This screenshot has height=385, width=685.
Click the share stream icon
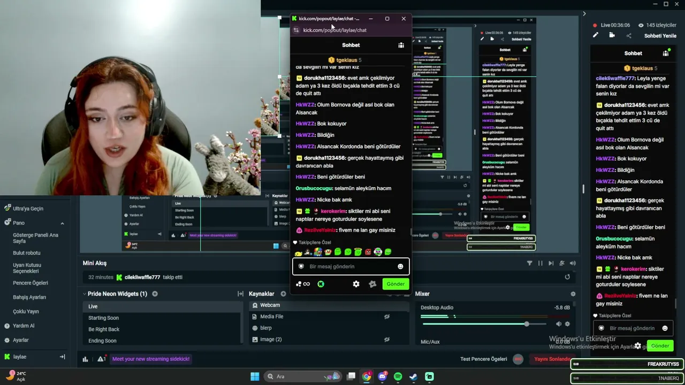tap(629, 36)
